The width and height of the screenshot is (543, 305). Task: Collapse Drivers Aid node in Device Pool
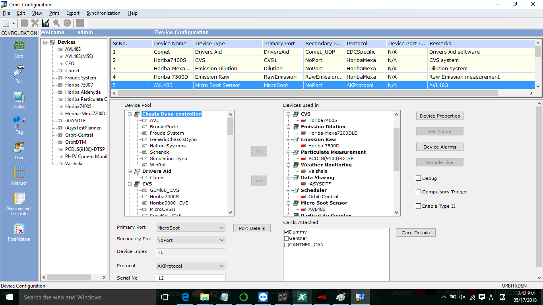(130, 171)
